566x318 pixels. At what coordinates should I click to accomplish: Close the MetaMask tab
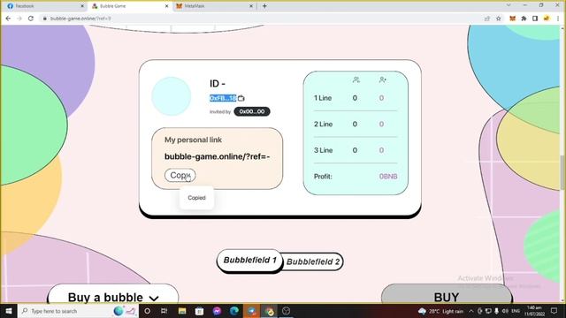point(251,6)
